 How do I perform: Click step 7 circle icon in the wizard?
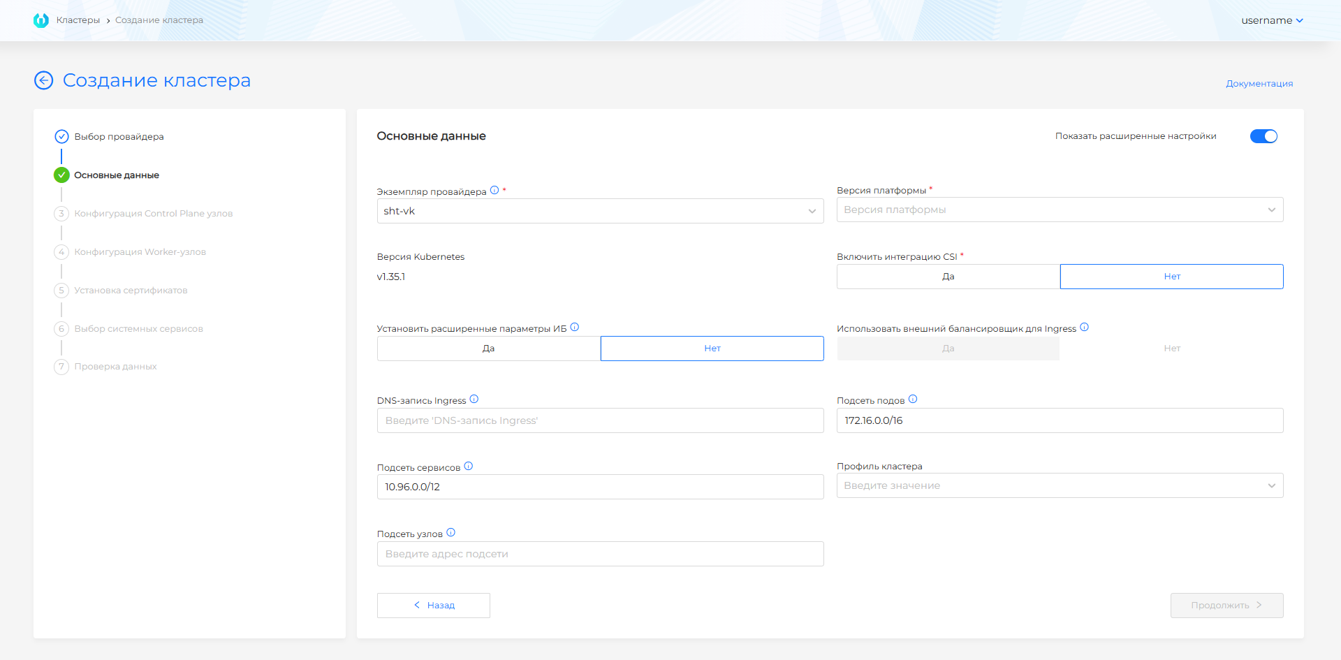click(x=61, y=367)
